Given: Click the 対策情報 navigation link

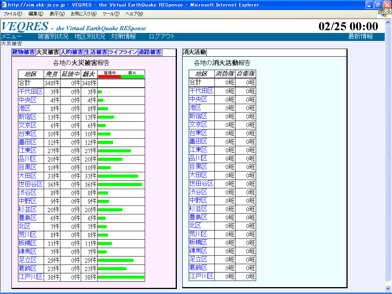Looking at the screenshot, I should [x=123, y=37].
